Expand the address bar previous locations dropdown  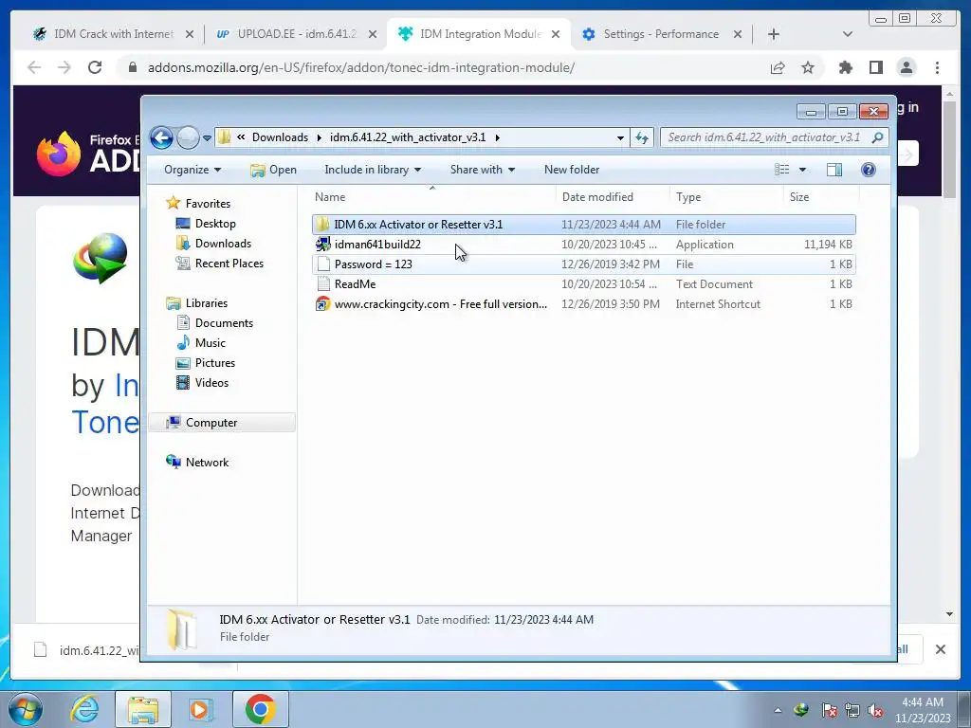(620, 138)
